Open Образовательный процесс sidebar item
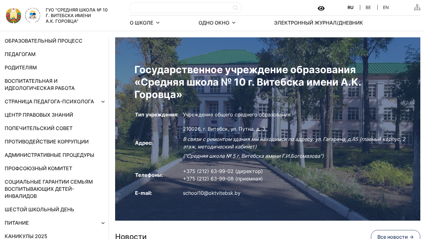This screenshot has height=239, width=425. [44, 41]
